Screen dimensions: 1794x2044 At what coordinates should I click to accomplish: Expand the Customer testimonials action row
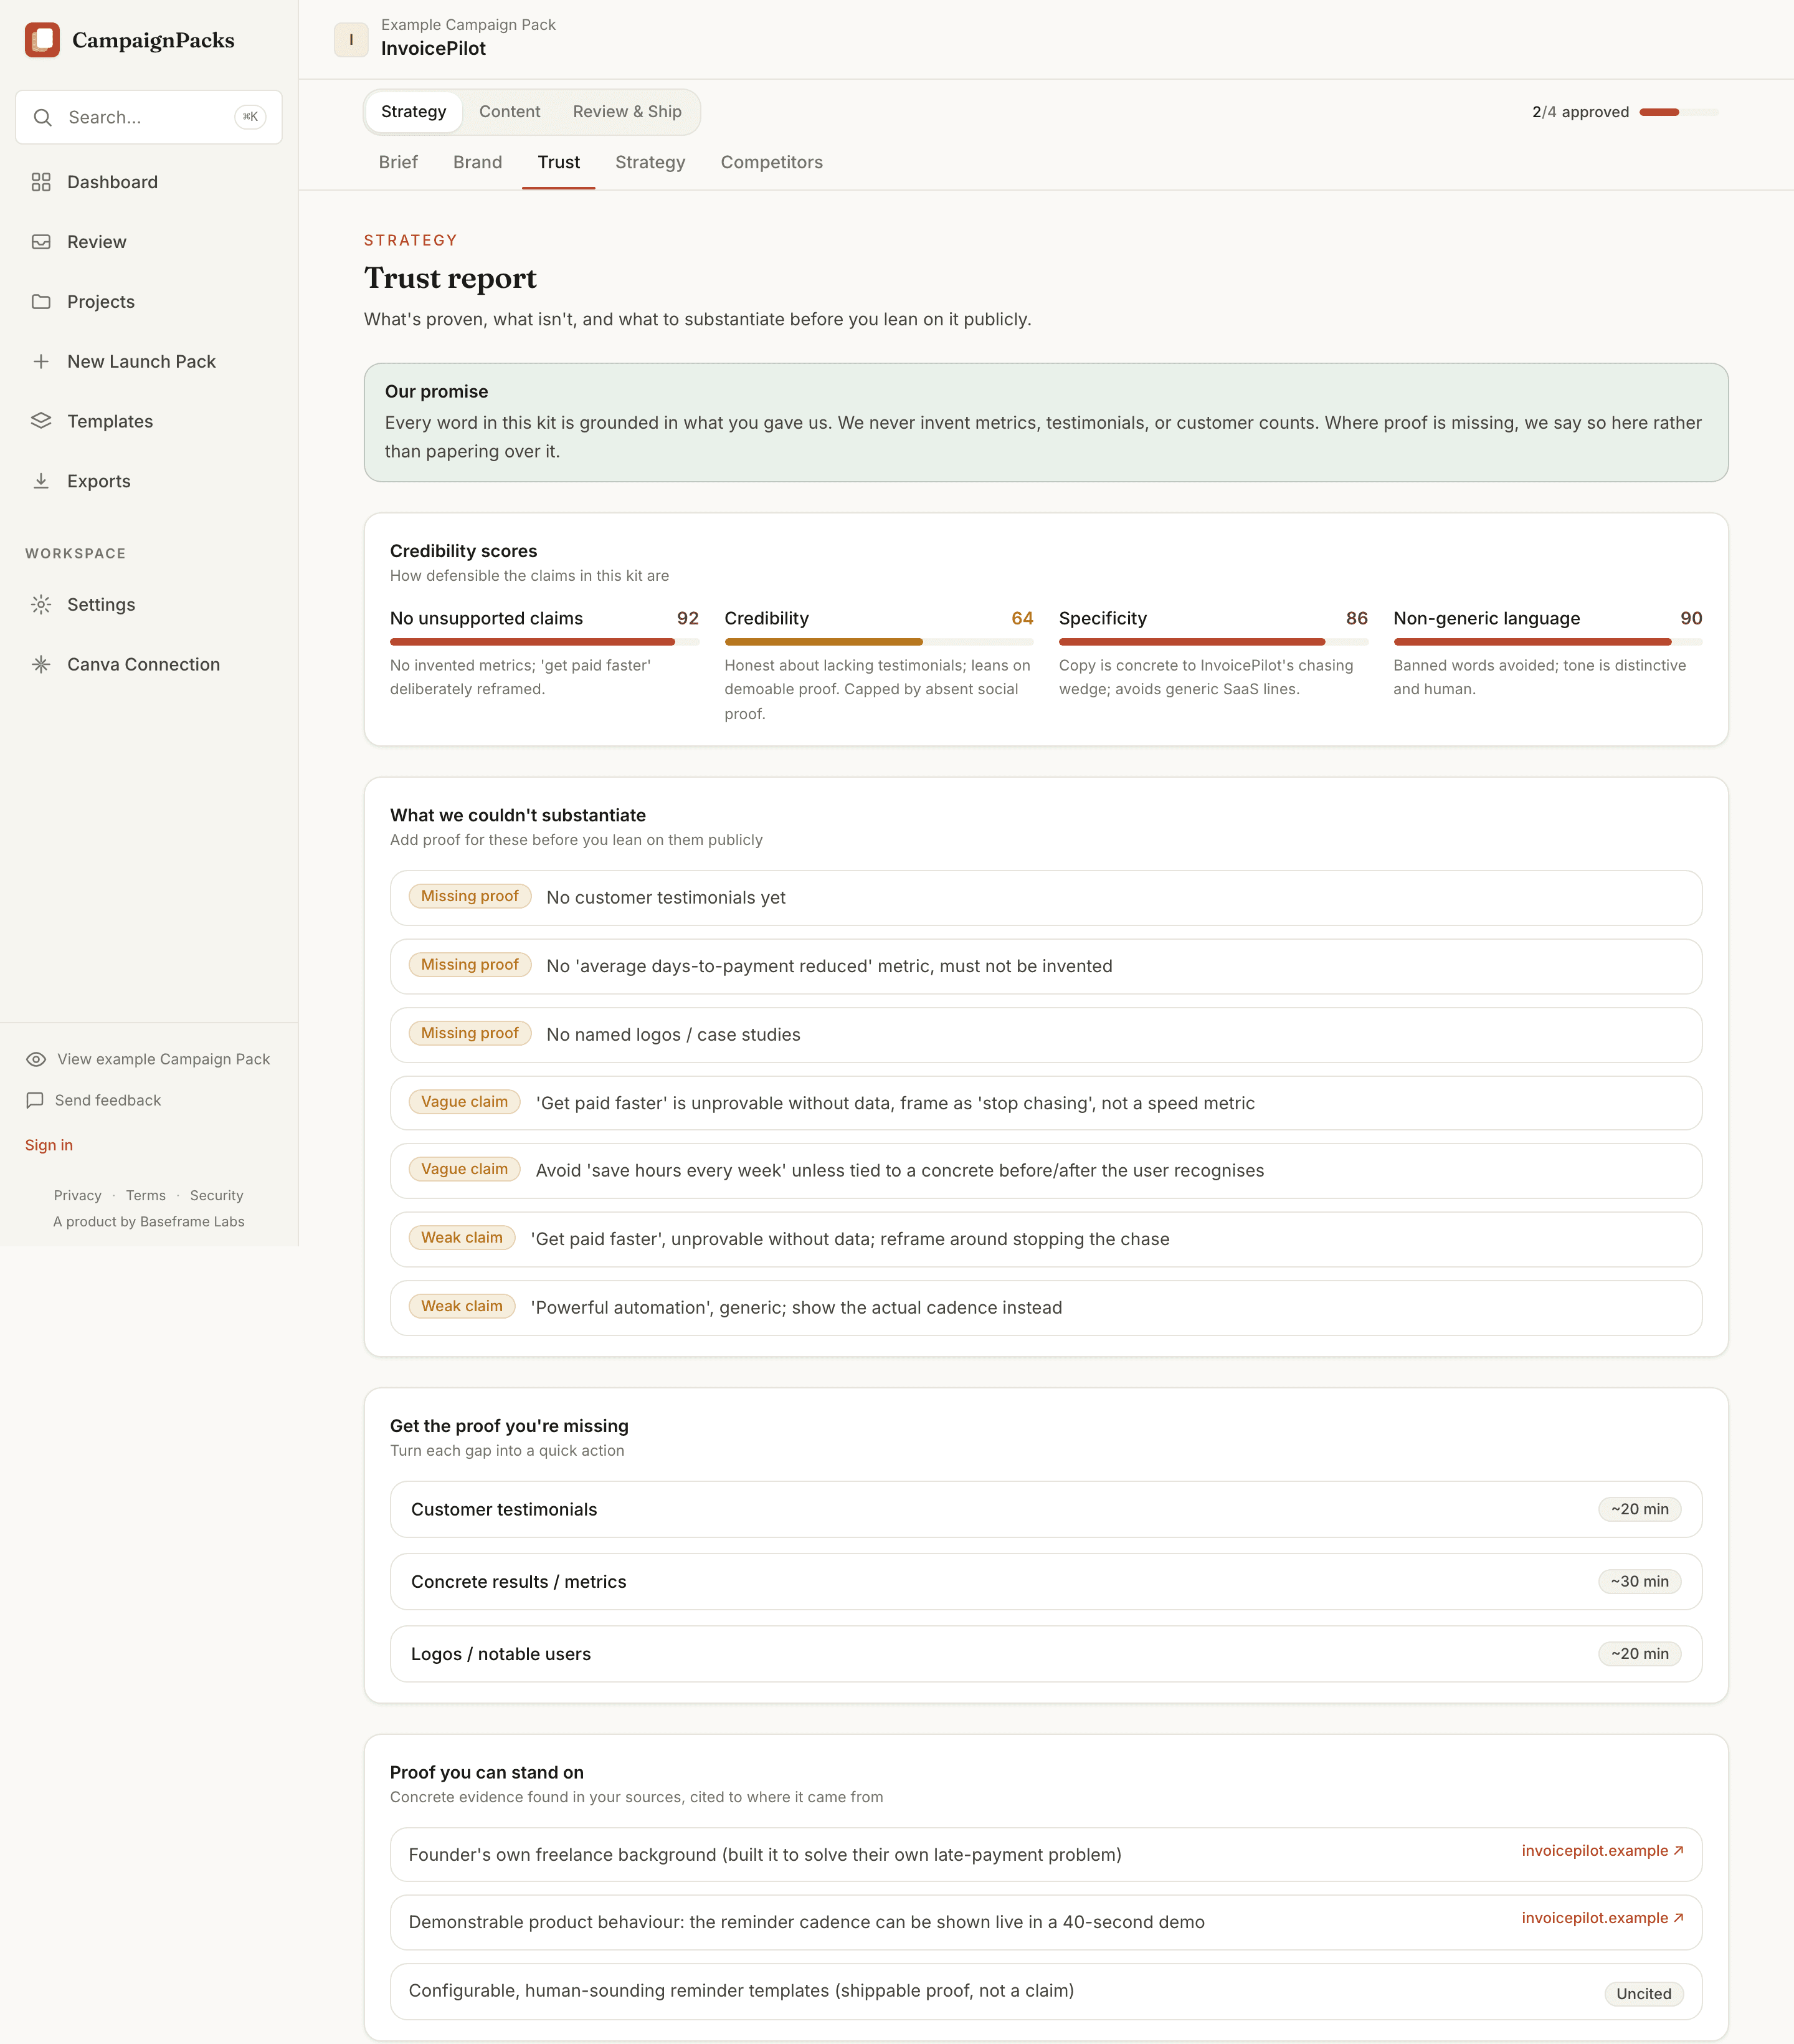pyautogui.click(x=1045, y=1510)
